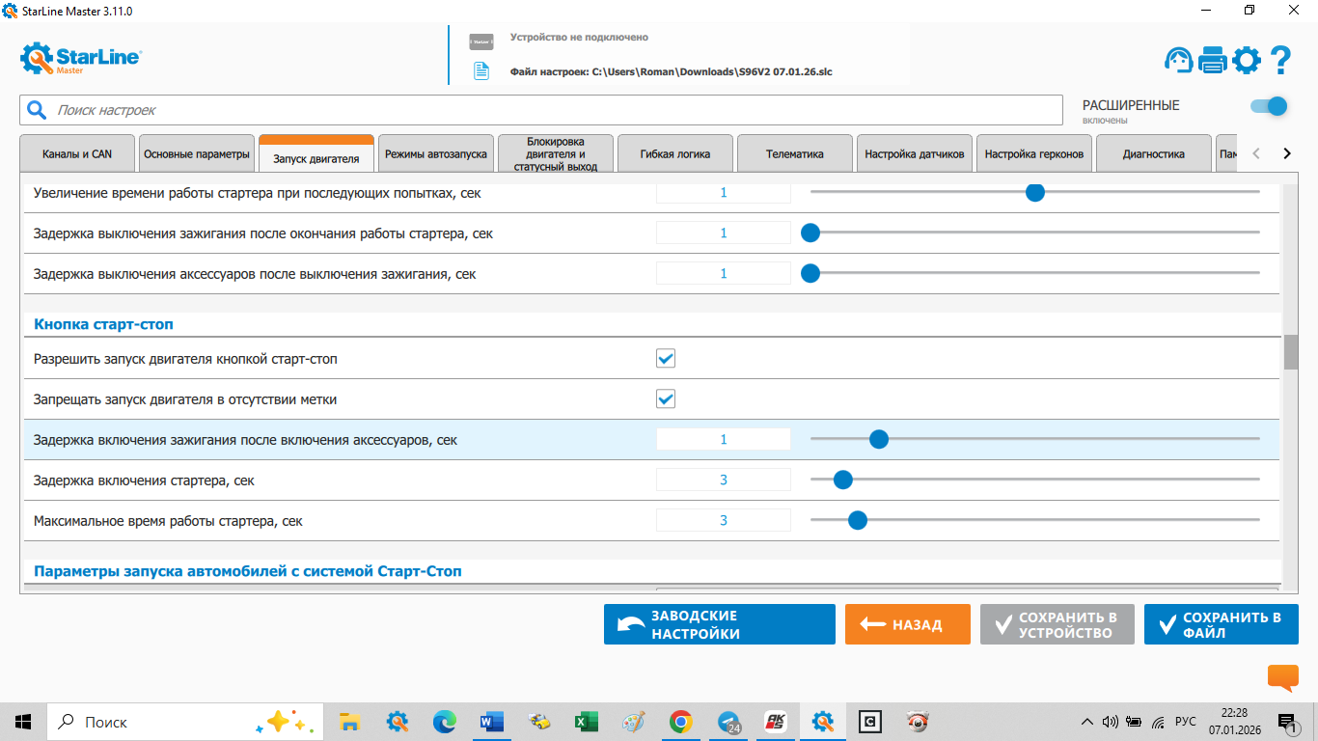
Task: Click the СОХРАНИТЬ В ФАЙЛ button
Action: pos(1221,624)
